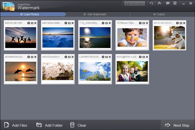Remove the M)UC@F6%~L4J0 photo with X
Viewport: 195px width, 130px height.
coord(147,57)
